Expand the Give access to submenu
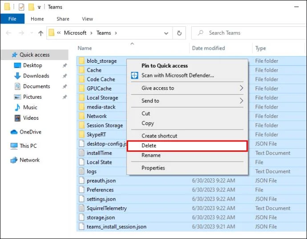Screen dimensions: 307x239 pyautogui.click(x=187, y=88)
